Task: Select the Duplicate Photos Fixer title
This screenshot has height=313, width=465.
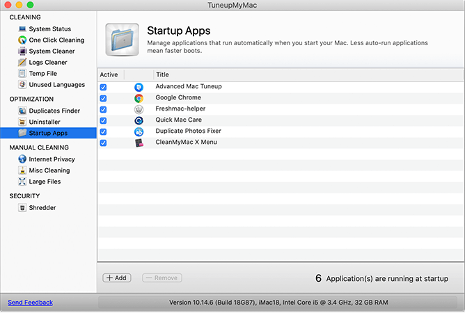Action: coord(189,131)
